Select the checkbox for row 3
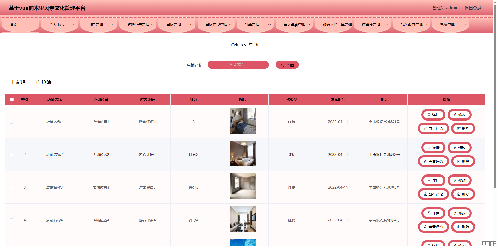Image resolution: width=497 pixels, height=246 pixels. coord(11,187)
